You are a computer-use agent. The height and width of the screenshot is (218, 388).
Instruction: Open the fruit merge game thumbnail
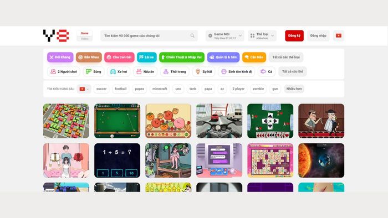pos(169,121)
